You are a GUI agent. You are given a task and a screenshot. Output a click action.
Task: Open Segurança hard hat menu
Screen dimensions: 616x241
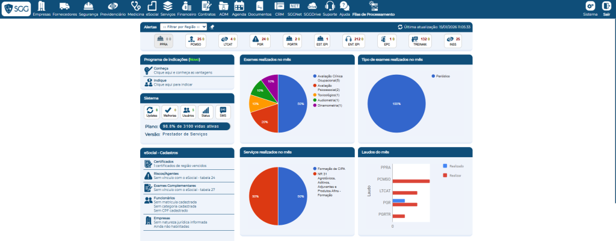pos(87,7)
